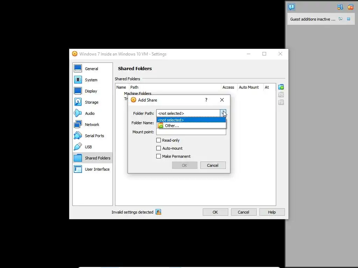Select the Shared Folders settings category

pyautogui.click(x=92, y=158)
